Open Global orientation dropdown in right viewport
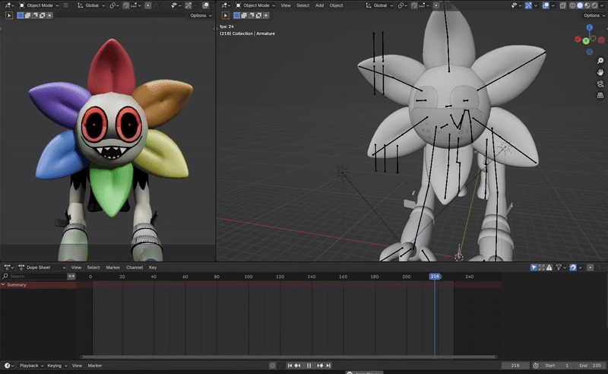608x374 pixels. (x=379, y=5)
